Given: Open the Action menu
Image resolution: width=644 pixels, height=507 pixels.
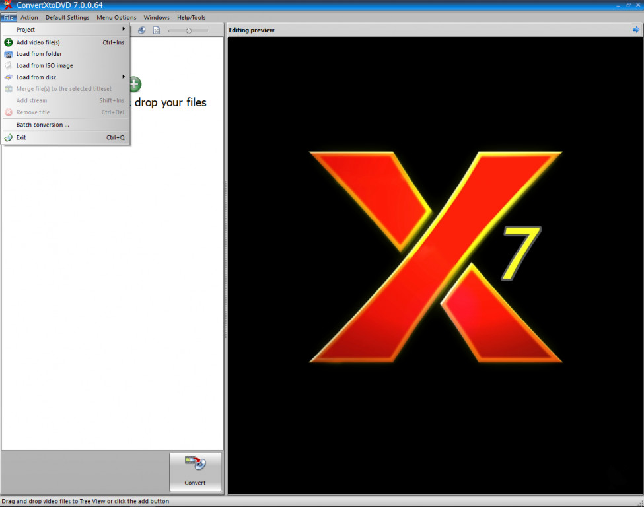Looking at the screenshot, I should point(29,17).
